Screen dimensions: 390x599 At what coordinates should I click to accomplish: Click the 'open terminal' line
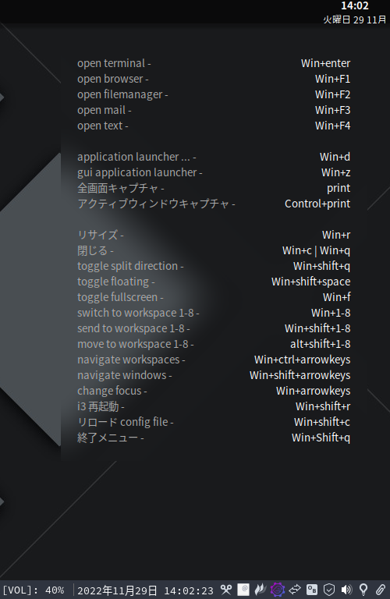click(114, 63)
